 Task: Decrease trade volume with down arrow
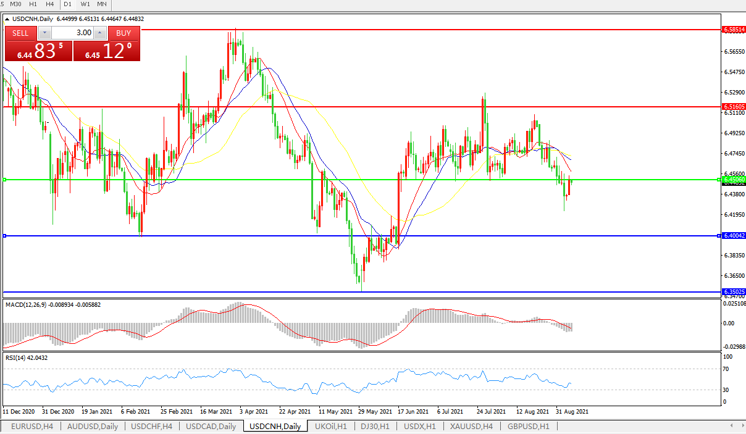pyautogui.click(x=45, y=33)
